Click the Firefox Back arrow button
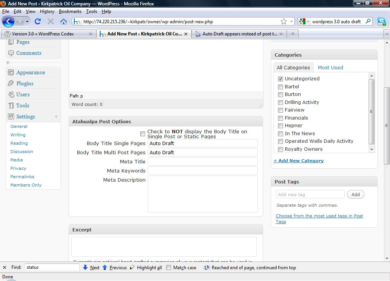 (x=8, y=21)
